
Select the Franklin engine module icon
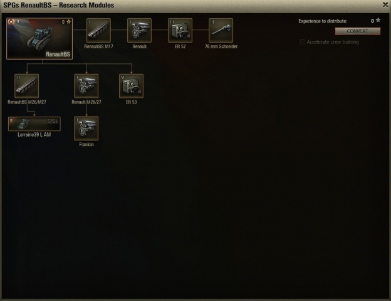86,129
